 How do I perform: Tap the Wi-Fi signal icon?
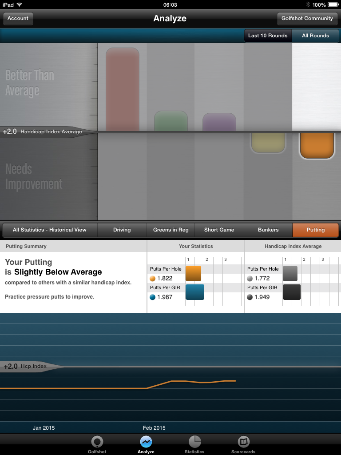[x=20, y=4]
